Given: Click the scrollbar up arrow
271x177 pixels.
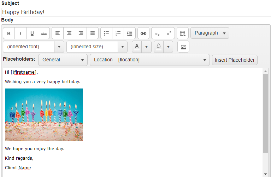Looking at the screenshot, I should (265, 71).
